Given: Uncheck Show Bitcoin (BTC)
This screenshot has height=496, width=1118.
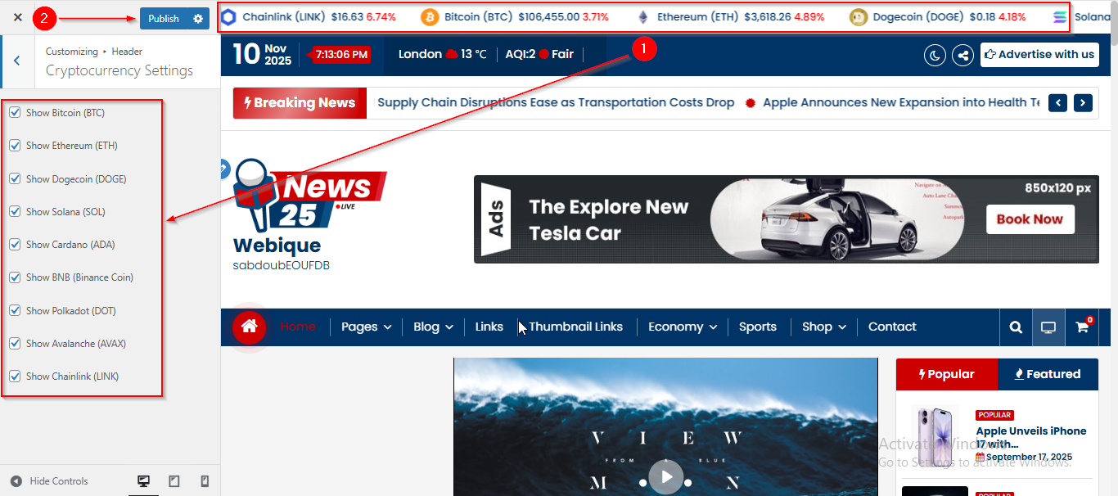Looking at the screenshot, I should point(15,113).
